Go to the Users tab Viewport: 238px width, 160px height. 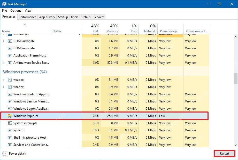coord(75,17)
